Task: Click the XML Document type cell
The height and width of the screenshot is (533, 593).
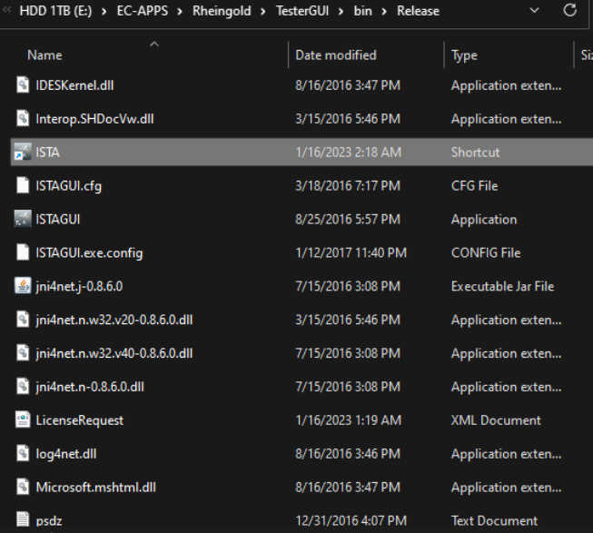Action: (496, 420)
